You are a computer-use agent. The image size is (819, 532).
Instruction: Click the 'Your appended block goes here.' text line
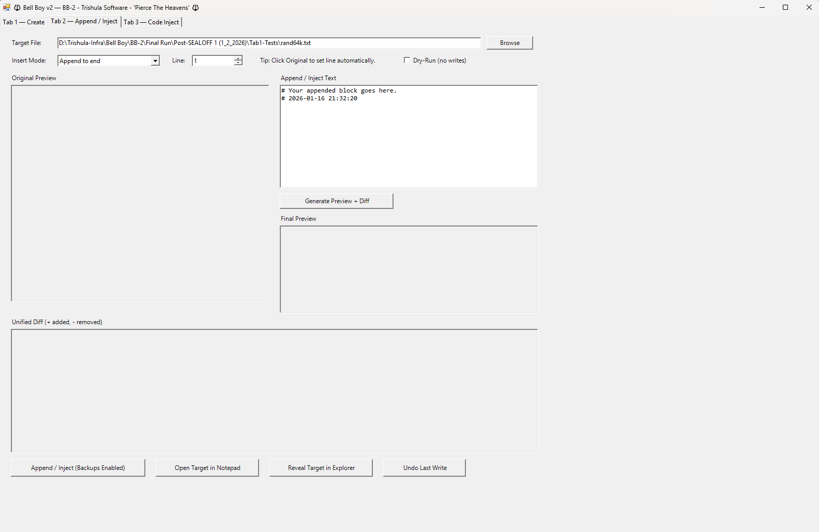[x=339, y=90]
